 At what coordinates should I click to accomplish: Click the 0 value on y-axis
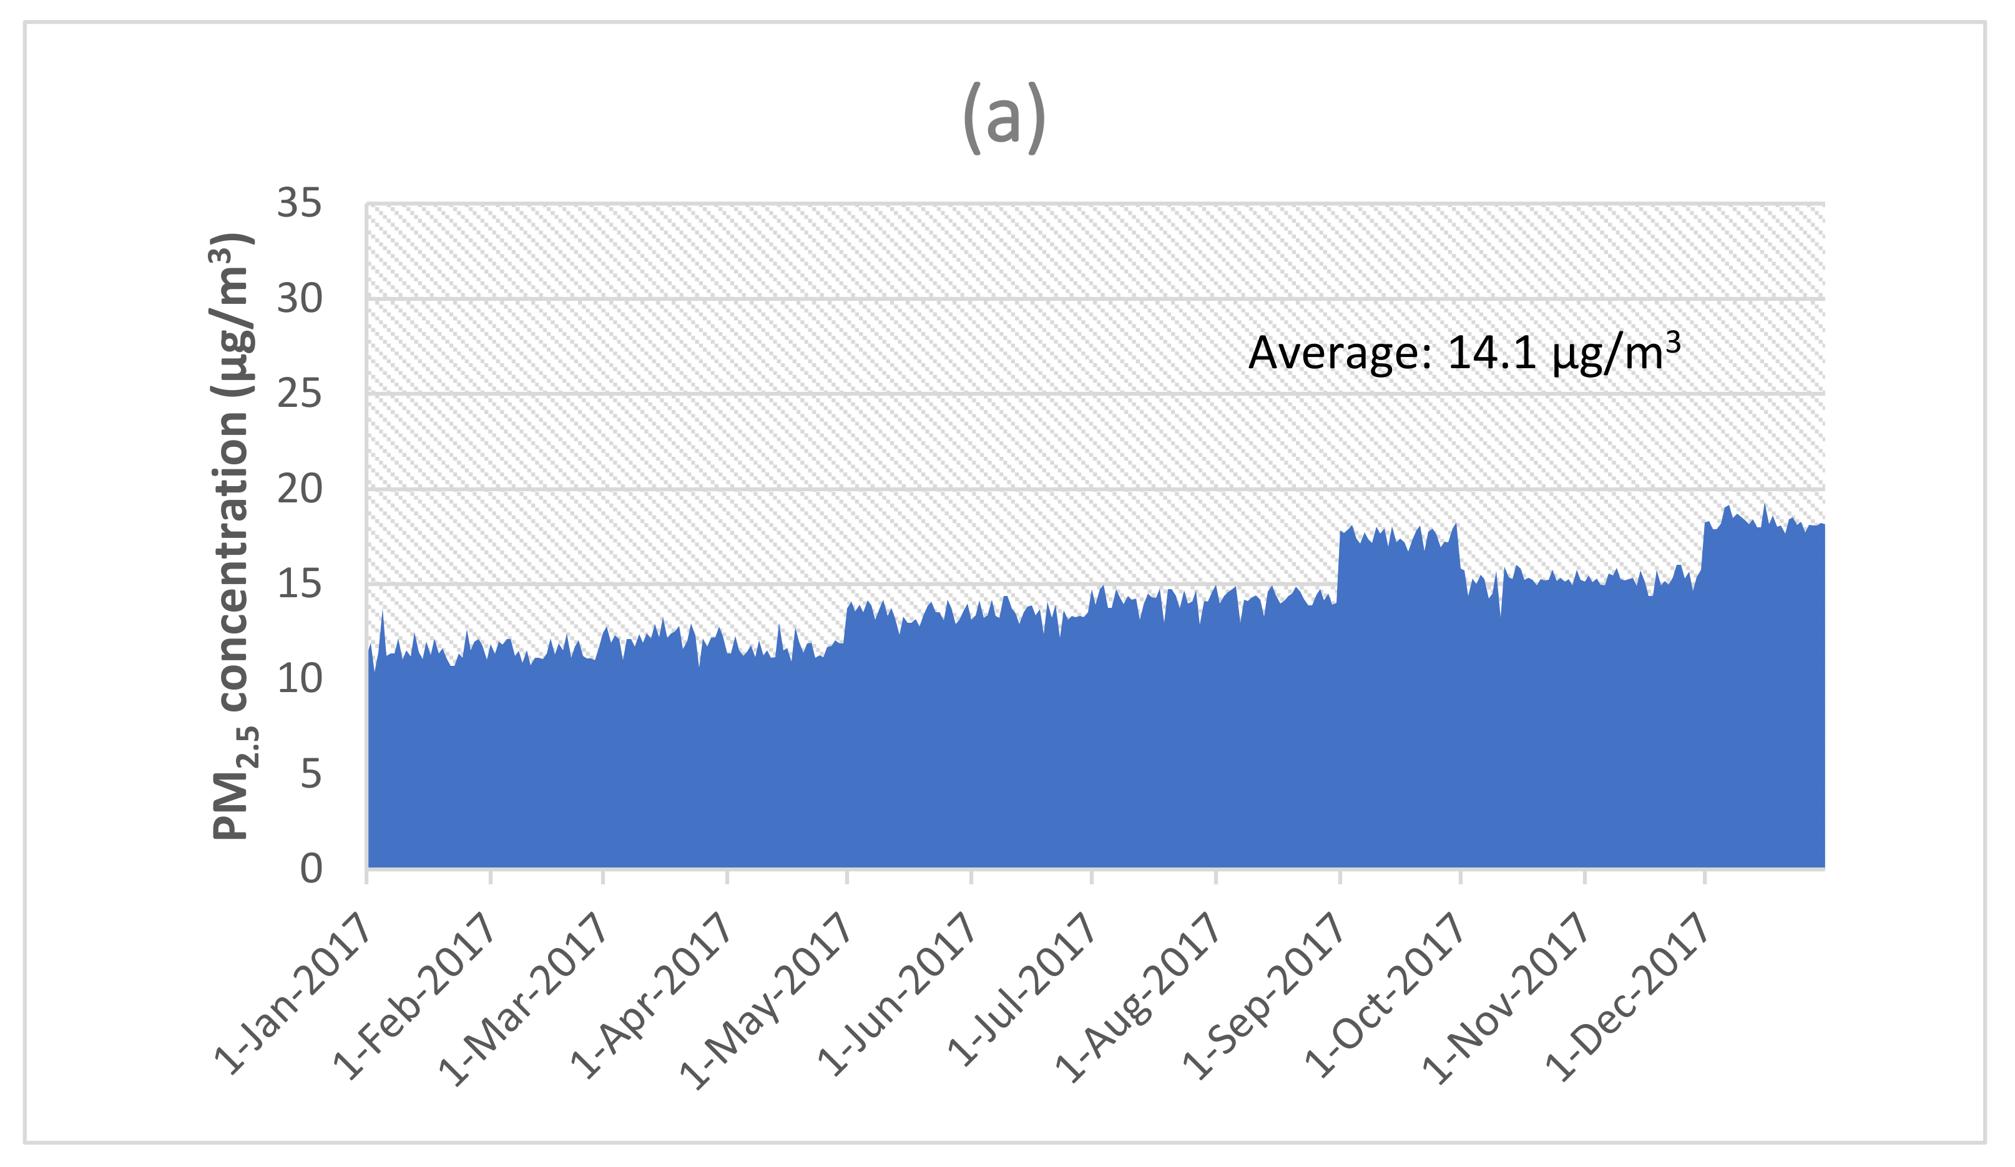(x=311, y=869)
